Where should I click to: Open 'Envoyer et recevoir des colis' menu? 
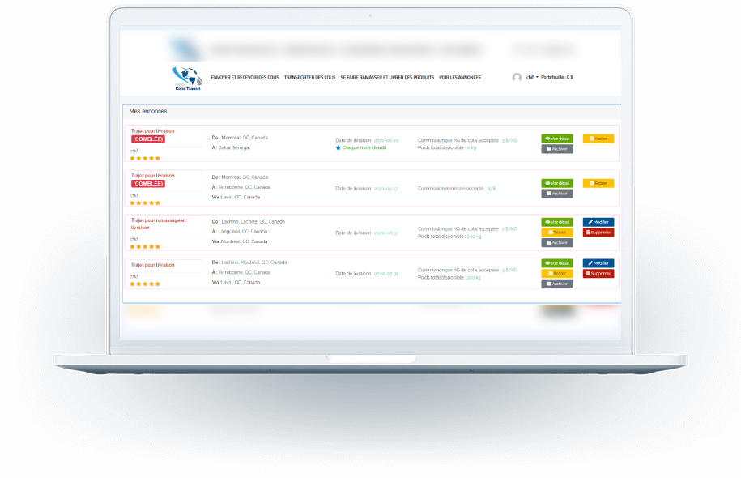pos(245,78)
